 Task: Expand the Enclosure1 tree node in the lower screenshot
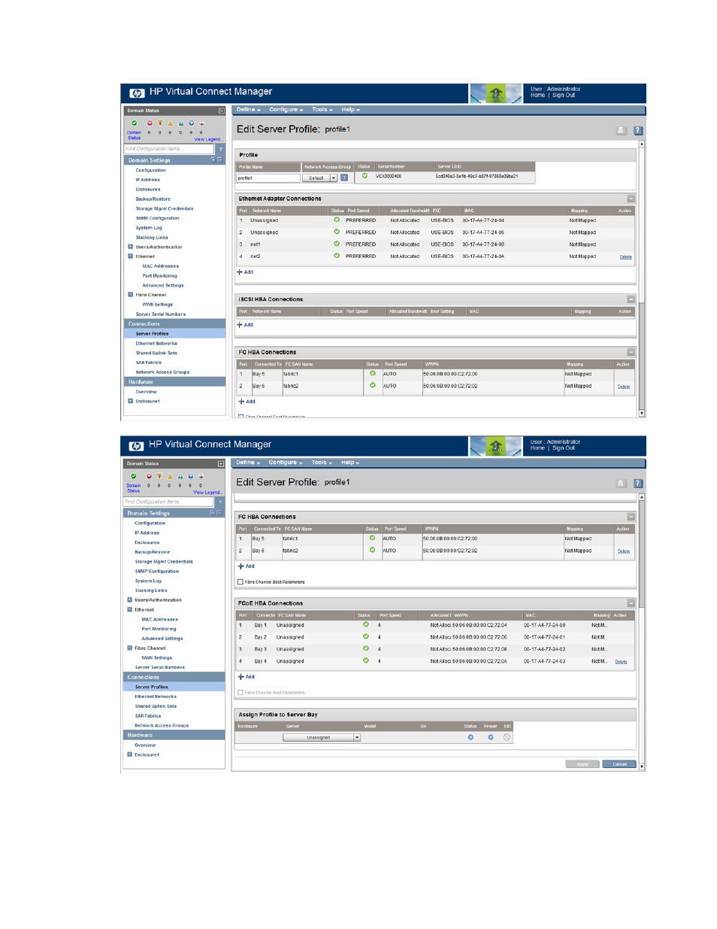[130, 754]
